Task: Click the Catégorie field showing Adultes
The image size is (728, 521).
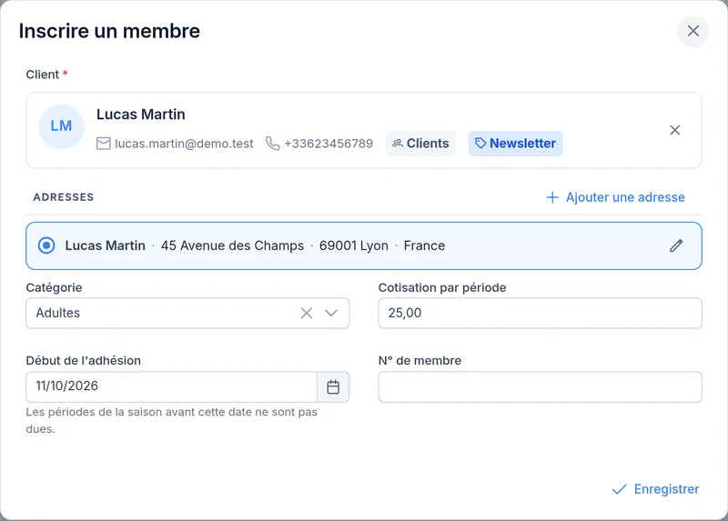Action: click(187, 313)
